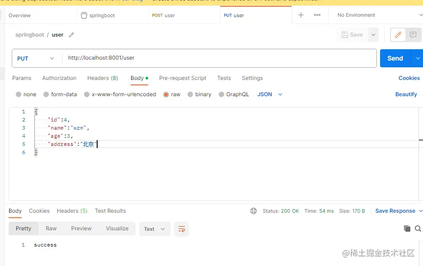423x266 pixels.
Task: Copy the response body to clipboard
Action: pos(407,229)
